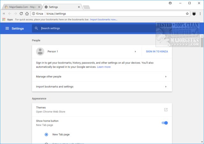The image size is (204, 144).
Task: Click the Show home button label
Action: 47,121
